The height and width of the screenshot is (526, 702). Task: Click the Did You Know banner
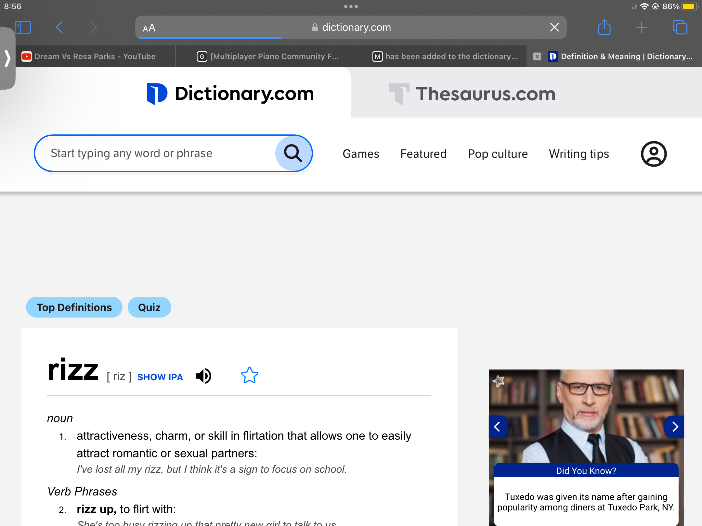point(586,471)
